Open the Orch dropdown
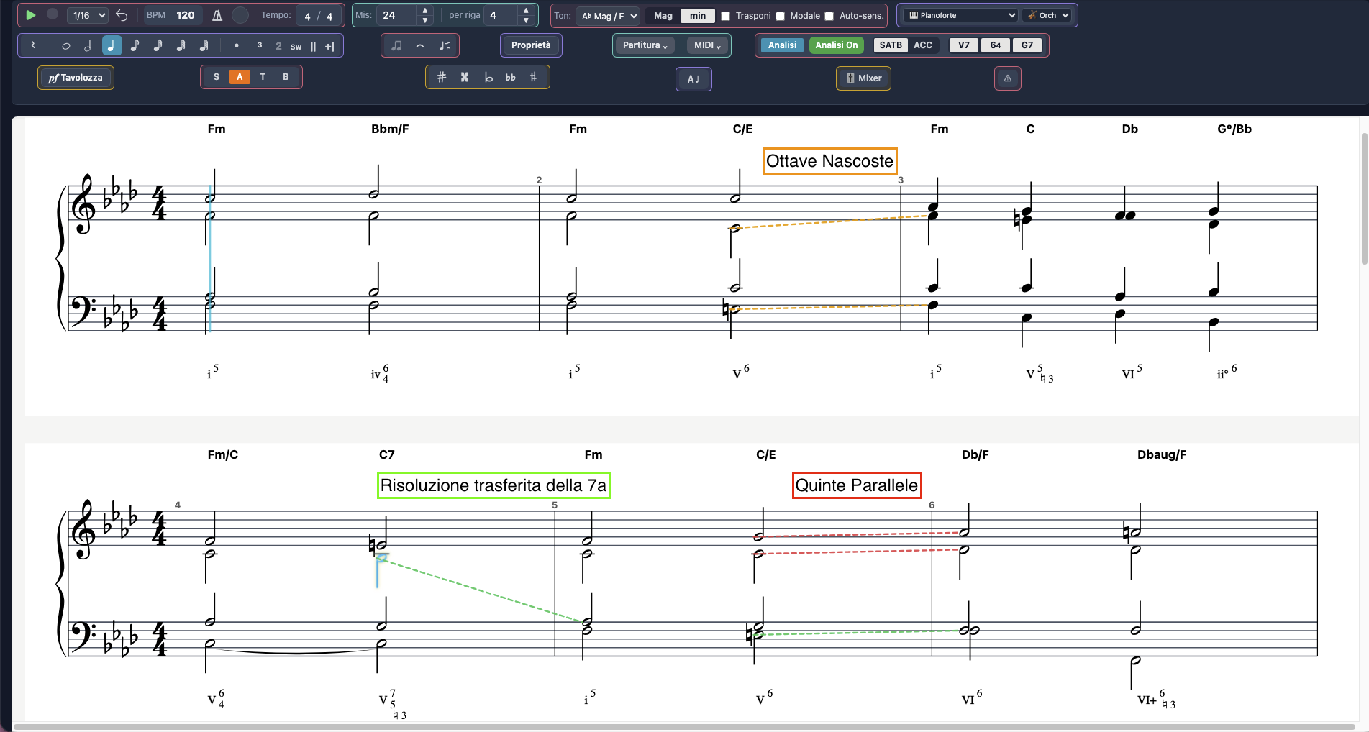The height and width of the screenshot is (732, 1369). click(1047, 15)
